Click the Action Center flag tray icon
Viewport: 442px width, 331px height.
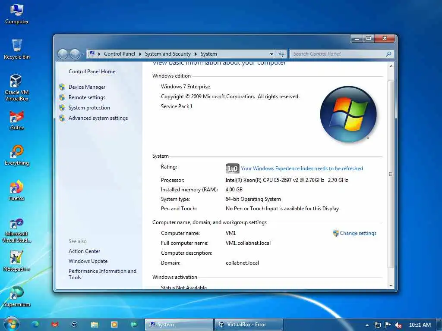click(x=388, y=325)
